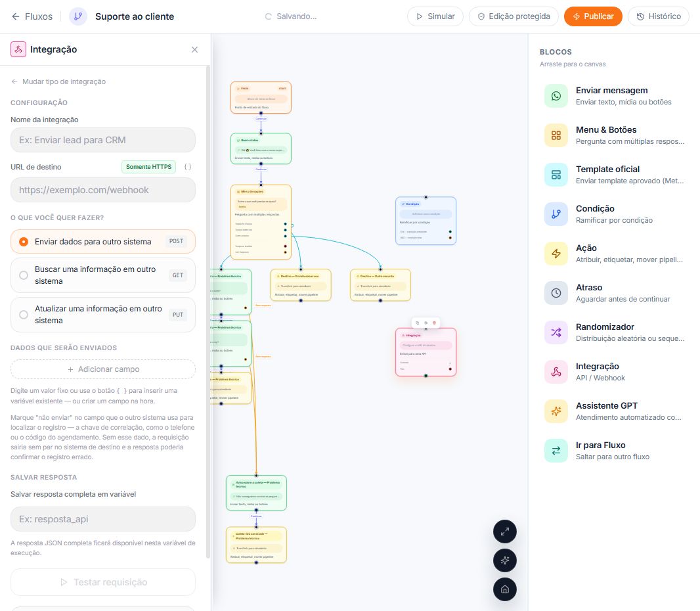Open the Histórico panel
Viewport: 700px width, 611px height.
(659, 16)
